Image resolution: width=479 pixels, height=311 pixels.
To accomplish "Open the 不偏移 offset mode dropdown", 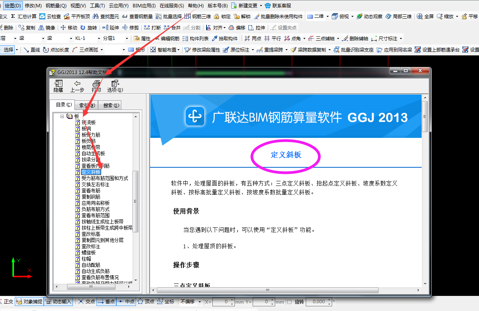I will (200, 301).
